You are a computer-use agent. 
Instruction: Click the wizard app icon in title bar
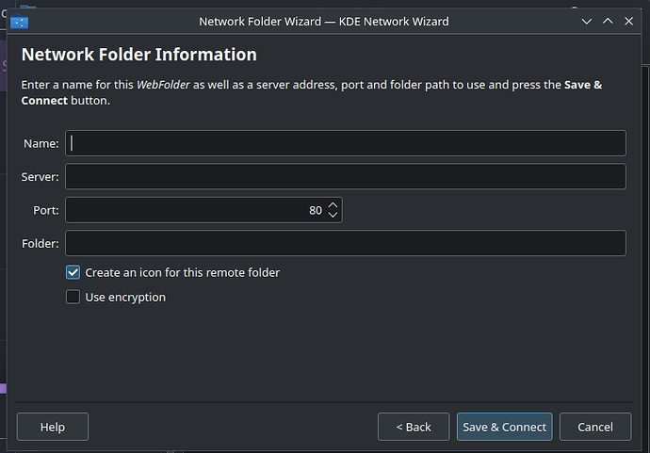click(20, 22)
